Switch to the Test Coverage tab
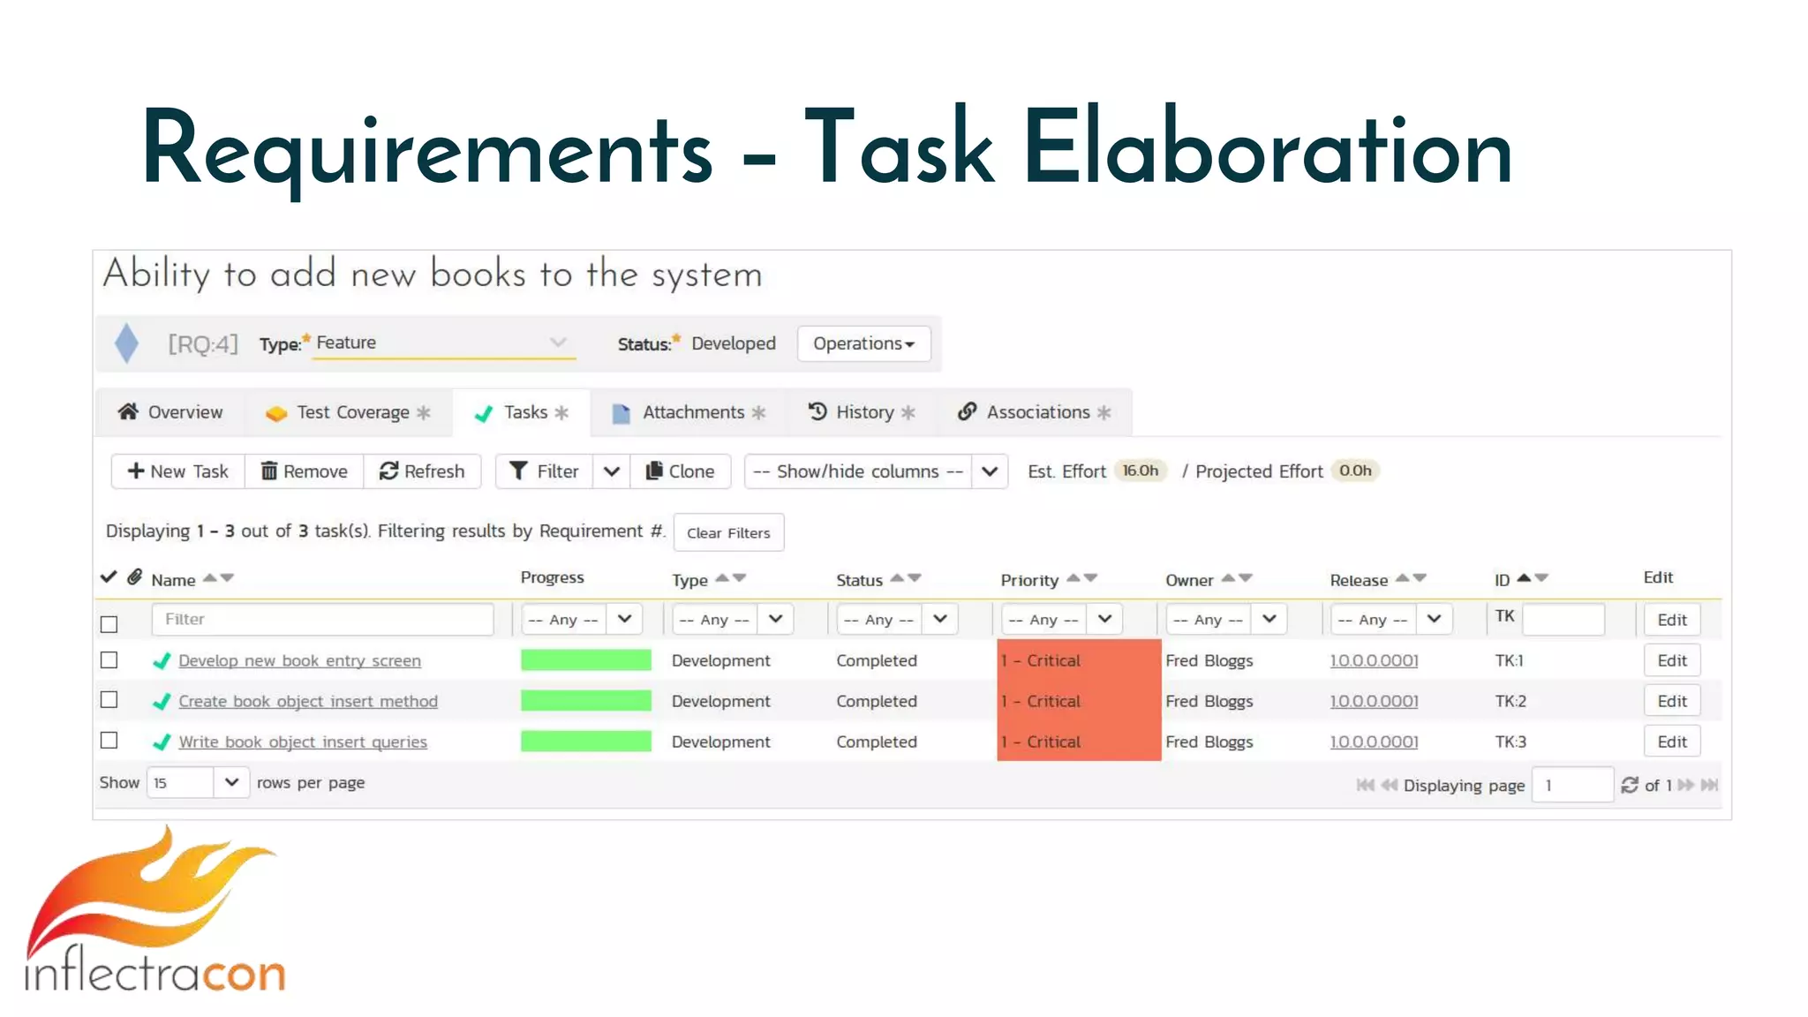 pos(348,412)
